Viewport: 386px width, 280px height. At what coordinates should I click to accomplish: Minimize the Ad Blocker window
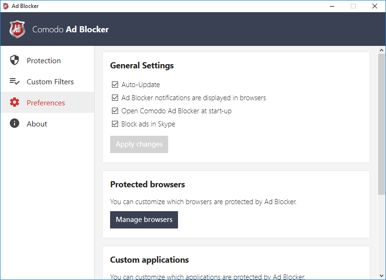[332, 6]
